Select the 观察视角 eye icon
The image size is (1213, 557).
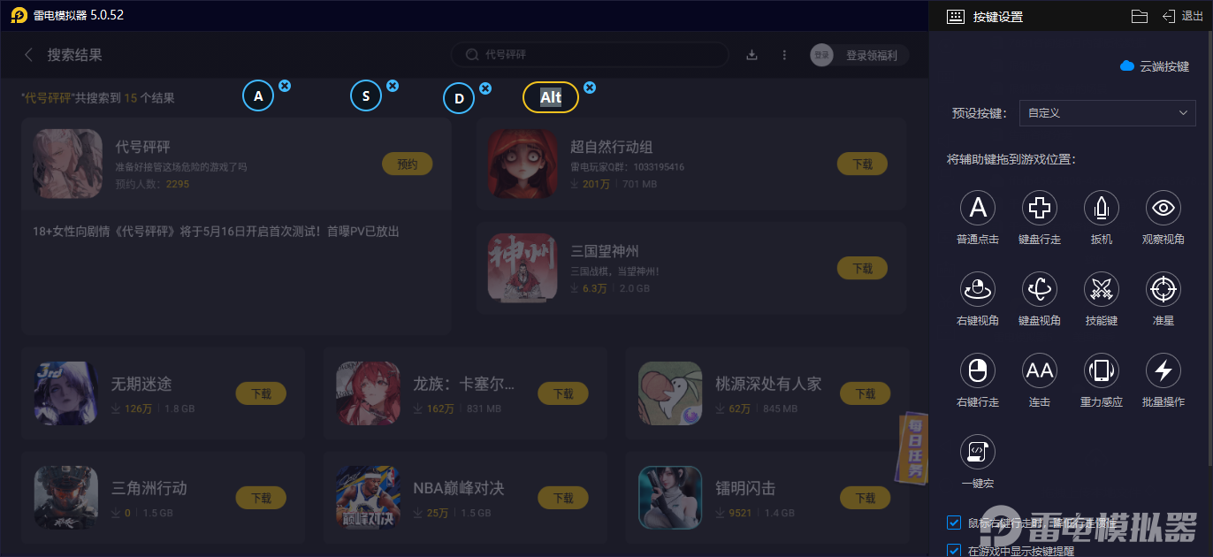1163,208
